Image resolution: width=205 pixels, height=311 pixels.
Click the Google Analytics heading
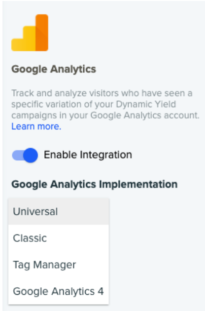click(54, 70)
